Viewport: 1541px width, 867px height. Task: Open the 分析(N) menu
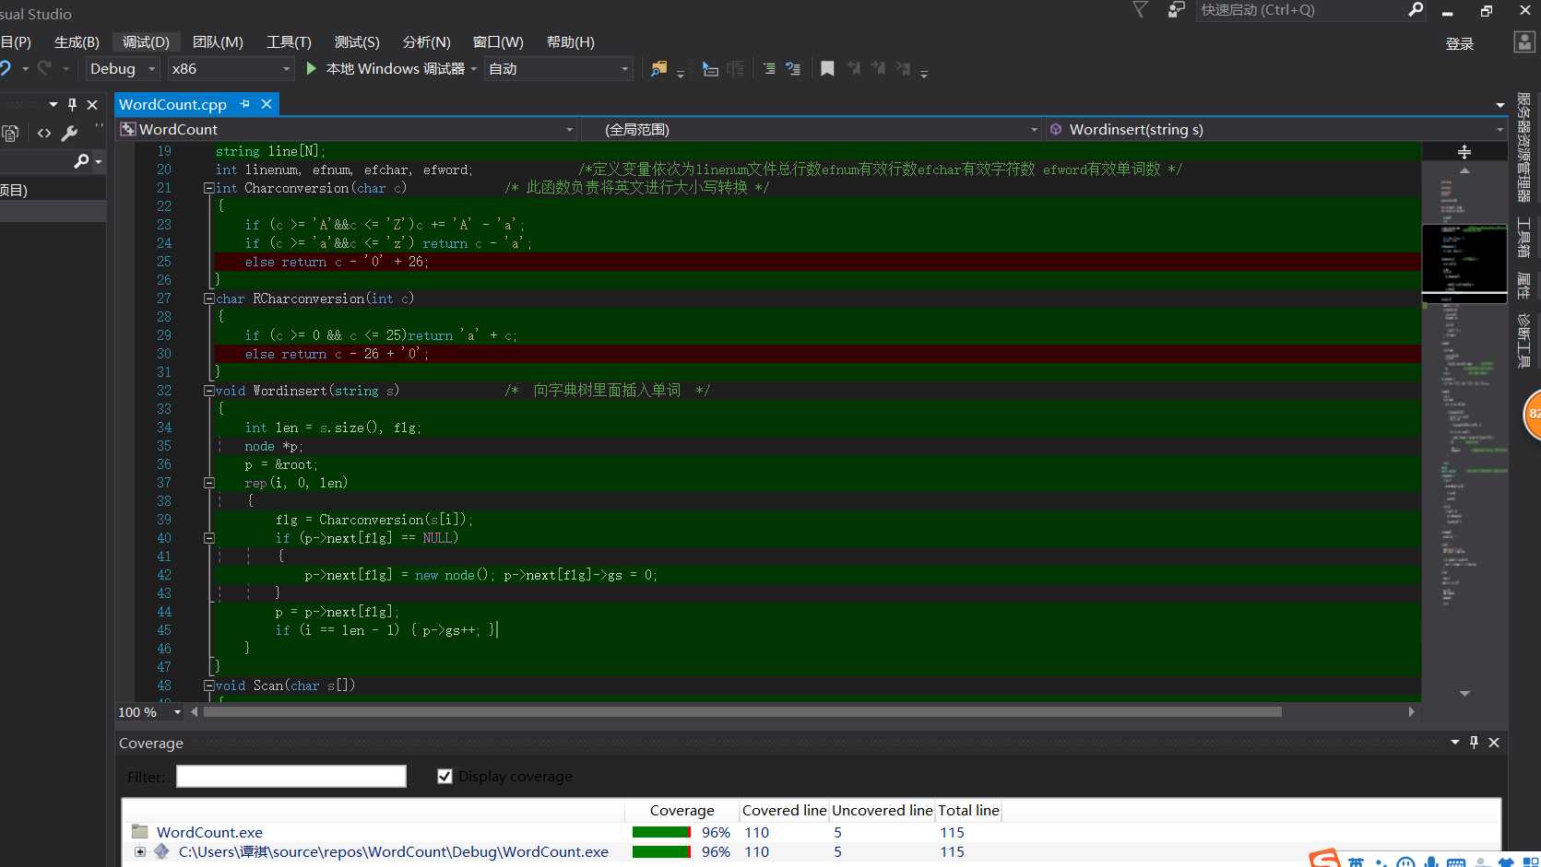pos(426,42)
